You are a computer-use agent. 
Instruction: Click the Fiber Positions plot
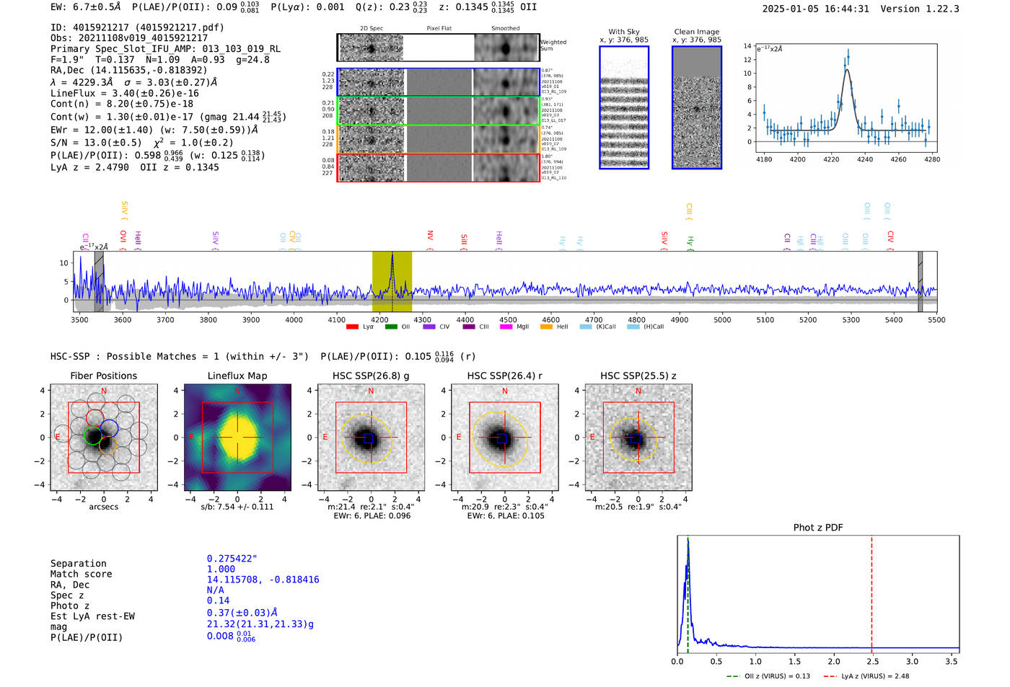pyautogui.click(x=104, y=438)
